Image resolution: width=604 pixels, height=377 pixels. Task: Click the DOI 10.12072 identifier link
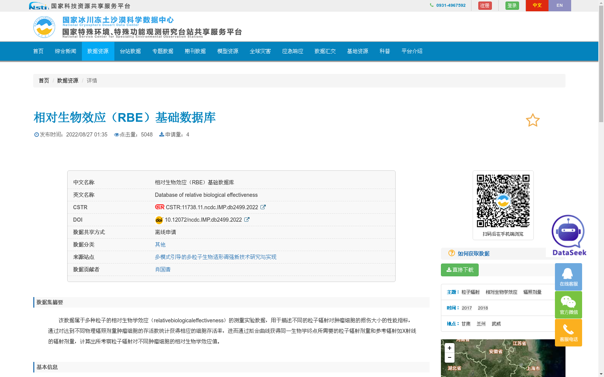(x=203, y=220)
